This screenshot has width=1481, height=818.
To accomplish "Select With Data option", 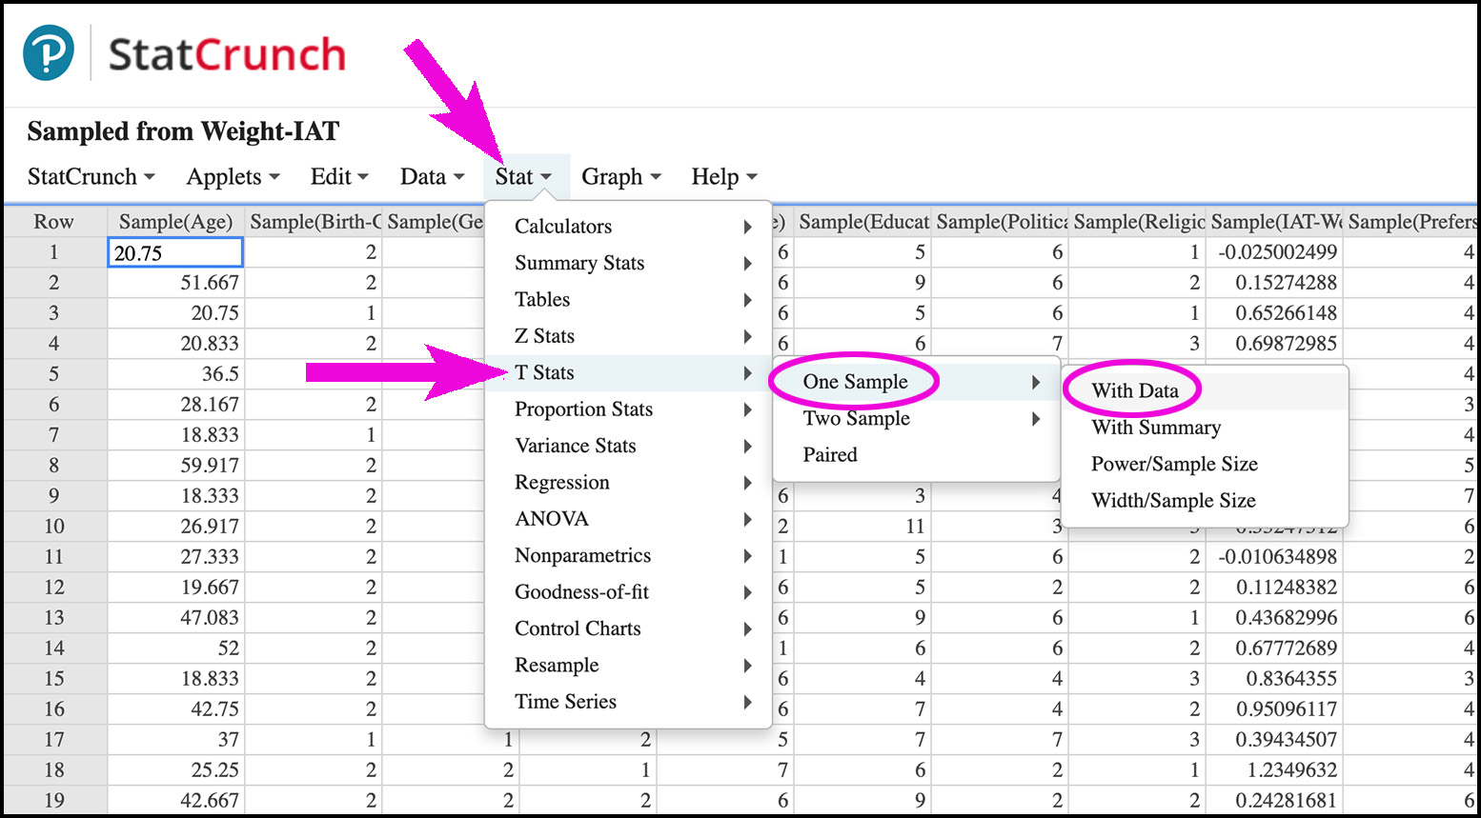I will click(x=1205, y=391).
